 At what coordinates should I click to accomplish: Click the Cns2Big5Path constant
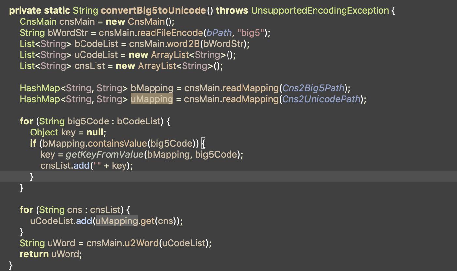(313, 88)
